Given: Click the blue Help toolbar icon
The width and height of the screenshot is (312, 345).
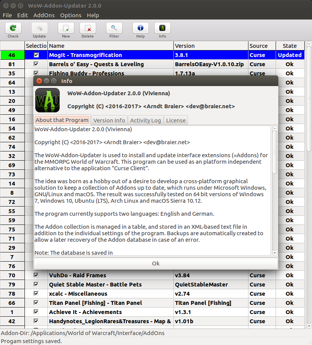Looking at the screenshot, I should pos(140,28).
